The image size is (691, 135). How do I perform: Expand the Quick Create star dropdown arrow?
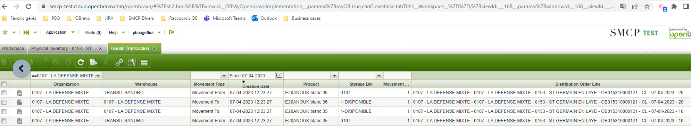pos(14,32)
